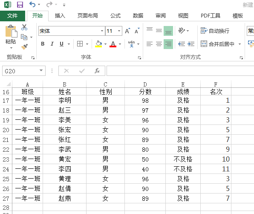Open the customize quick access toolbar menu
This screenshot has width=254, height=214.
[64, 5]
